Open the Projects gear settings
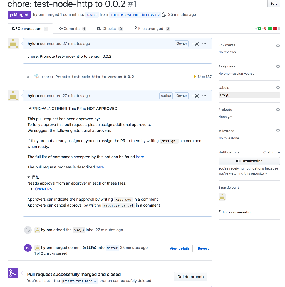Viewport: 285px width, 287px height. 278,109
